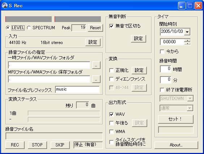This screenshot has height=154, width=204.
Task: Click the STOP button
Action: point(37,145)
